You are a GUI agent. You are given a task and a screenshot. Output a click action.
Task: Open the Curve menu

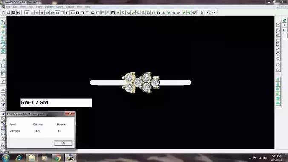click(60, 7)
